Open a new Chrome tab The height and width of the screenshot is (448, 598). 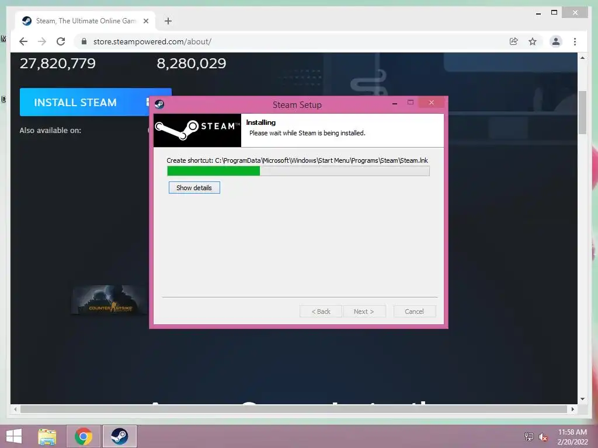[x=168, y=21]
